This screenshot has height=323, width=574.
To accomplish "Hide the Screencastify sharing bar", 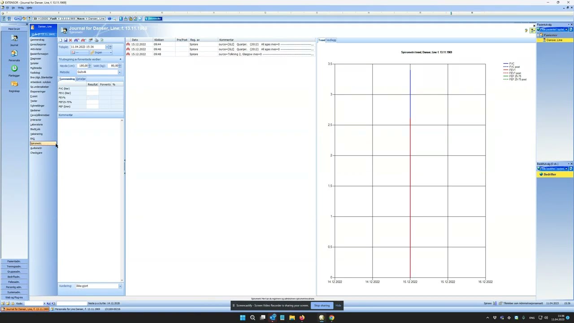I will click(x=338, y=306).
